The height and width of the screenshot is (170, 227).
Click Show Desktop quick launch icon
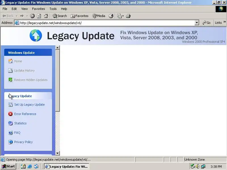(23, 167)
